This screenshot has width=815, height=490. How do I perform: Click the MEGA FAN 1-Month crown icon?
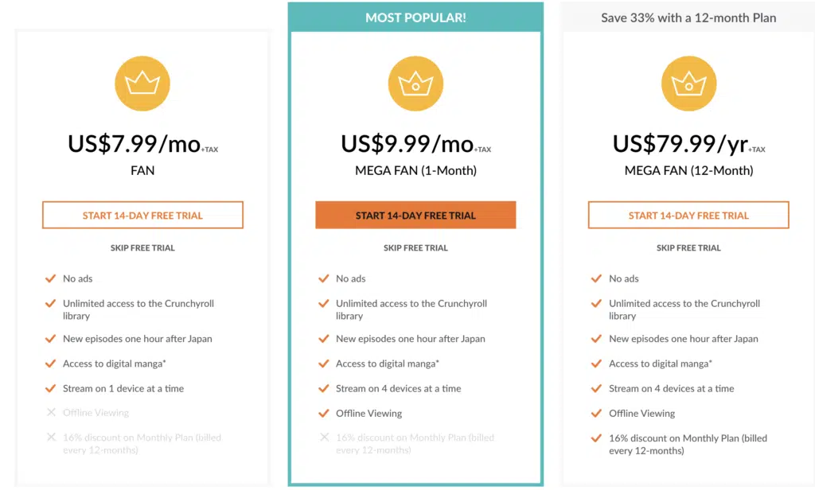point(415,84)
